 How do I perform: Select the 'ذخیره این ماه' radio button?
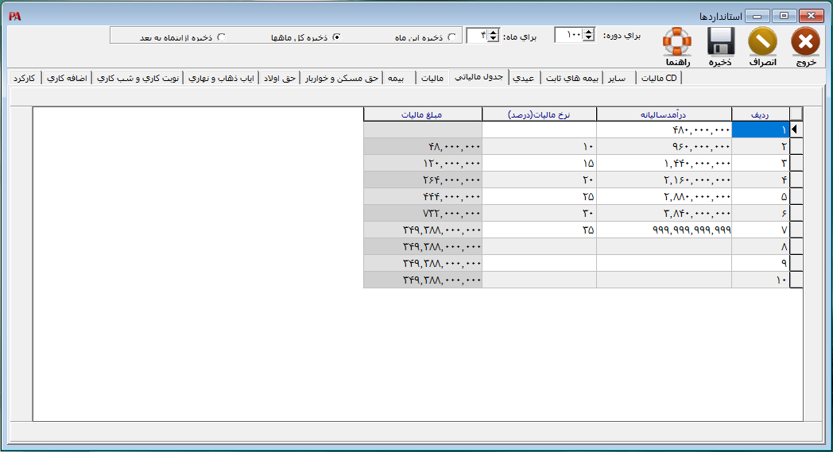tap(452, 37)
